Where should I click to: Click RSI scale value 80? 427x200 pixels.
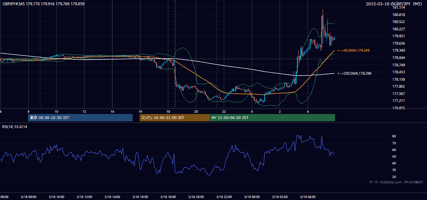pyautogui.click(x=394, y=136)
